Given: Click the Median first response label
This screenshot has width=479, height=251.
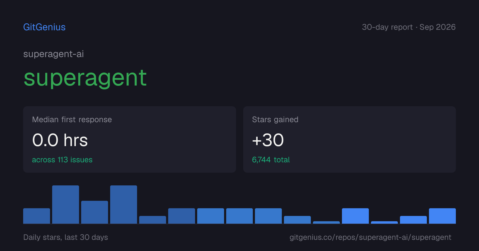Looking at the screenshot, I should click(x=72, y=120).
